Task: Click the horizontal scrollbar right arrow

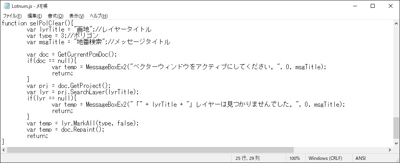Action: 390,150
